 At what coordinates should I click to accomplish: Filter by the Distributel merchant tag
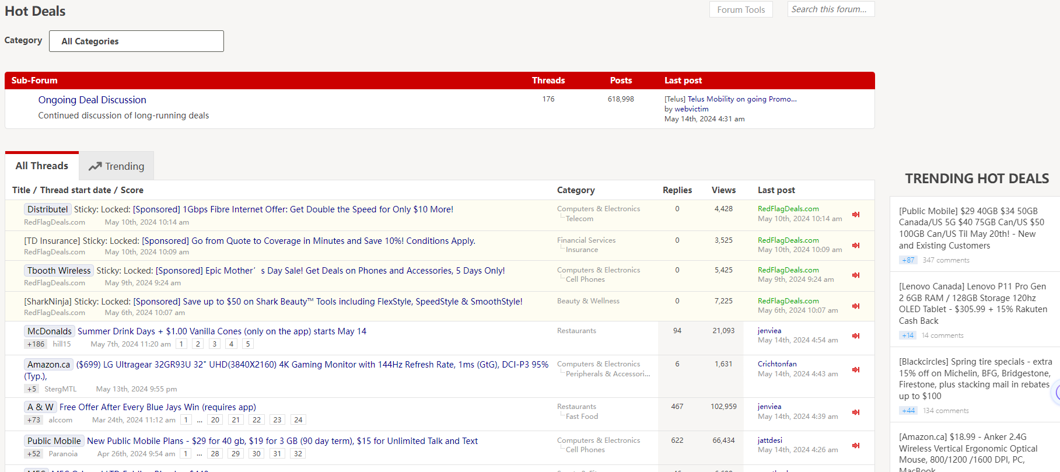click(x=48, y=209)
